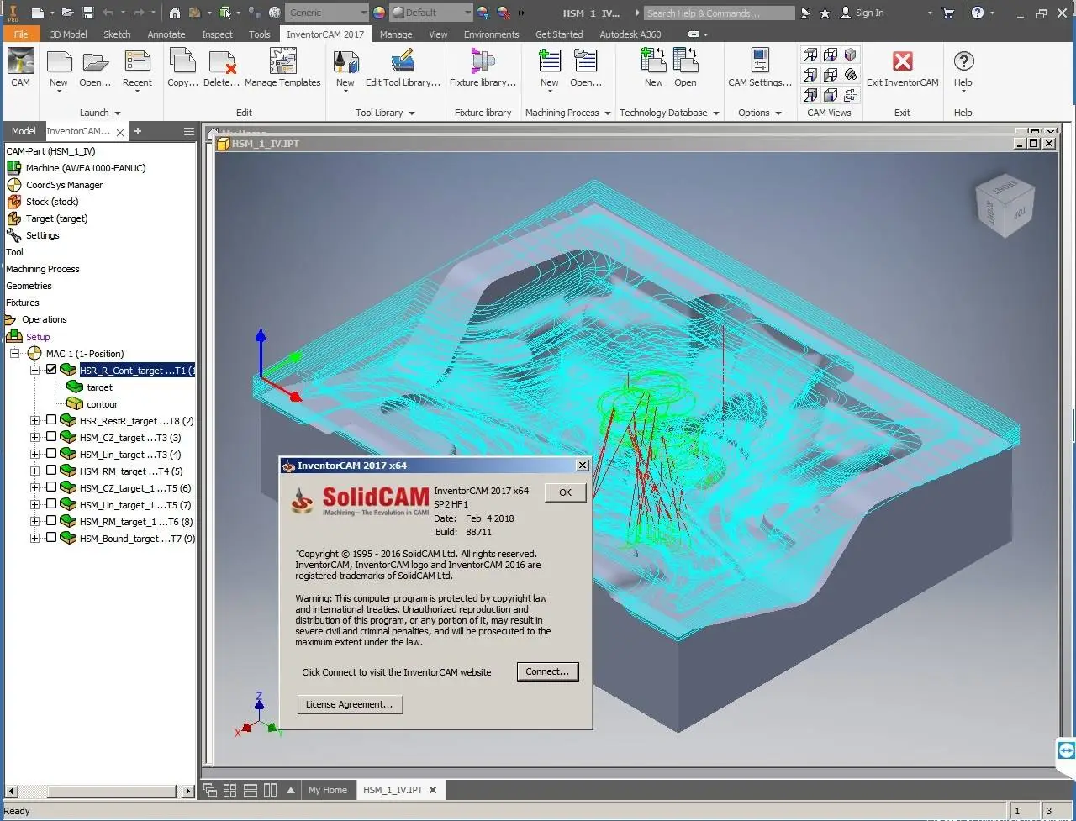
Task: Click the shaded cube CAM view icon
Action: (x=851, y=55)
